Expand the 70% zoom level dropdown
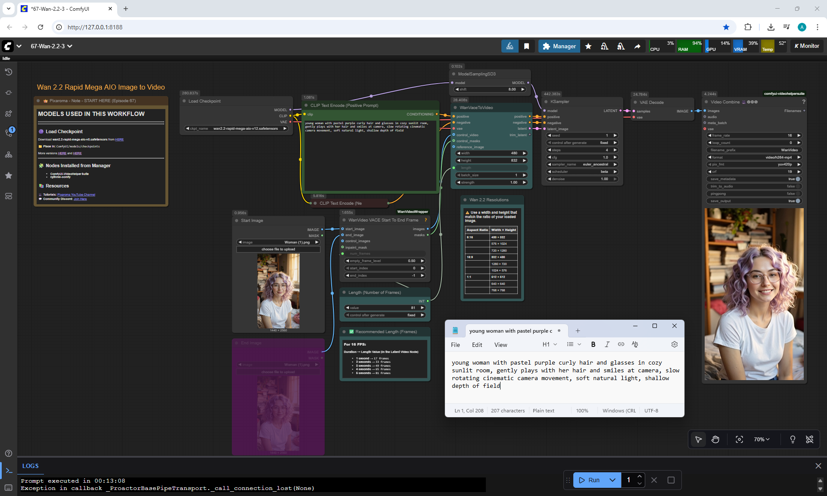Image resolution: width=827 pixels, height=496 pixels. coord(762,439)
